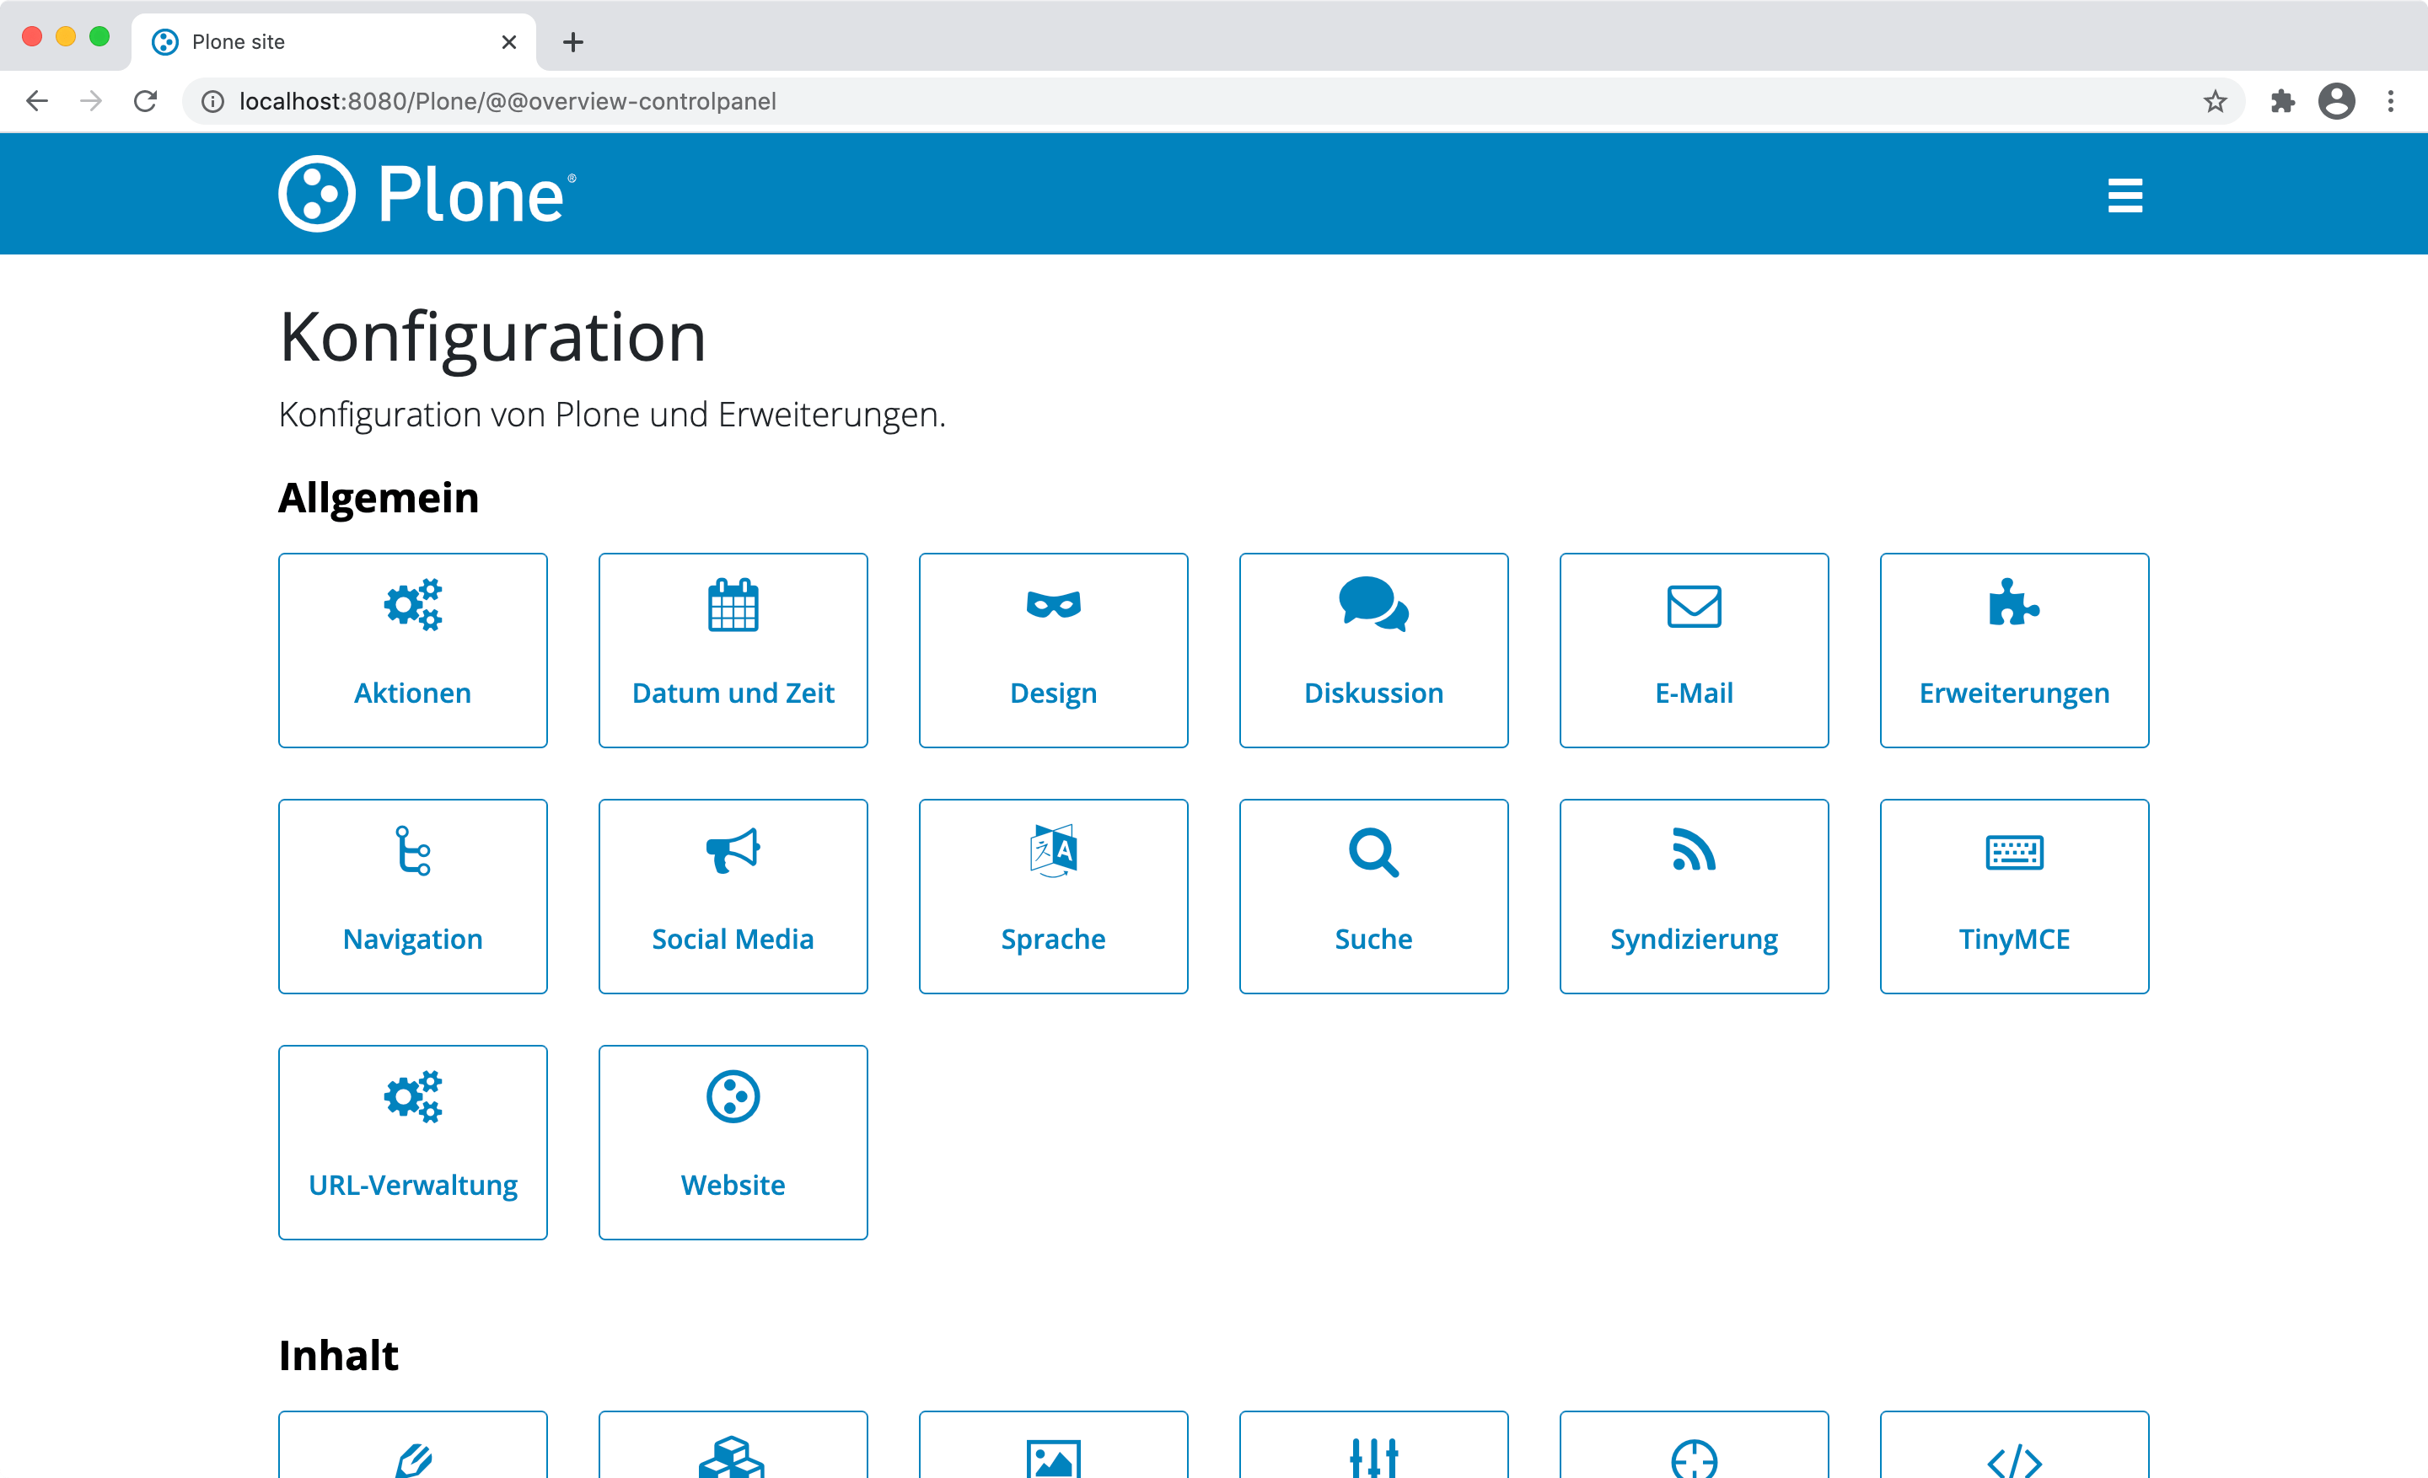
Task: Open new browser tab with plus
Action: (x=572, y=42)
